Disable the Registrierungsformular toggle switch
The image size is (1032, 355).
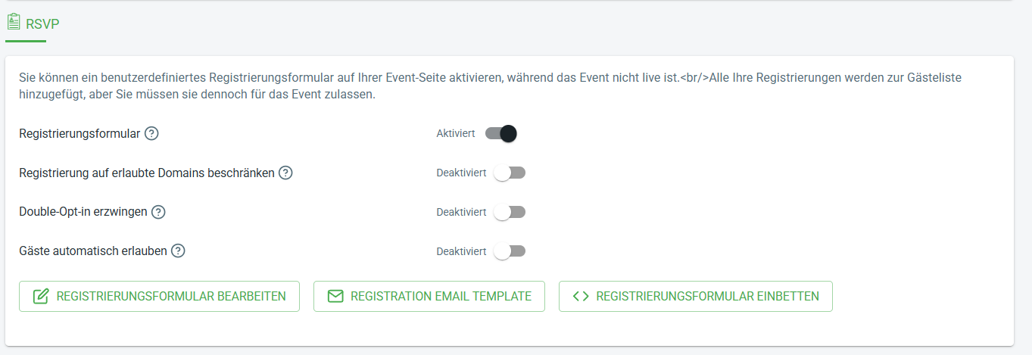501,133
